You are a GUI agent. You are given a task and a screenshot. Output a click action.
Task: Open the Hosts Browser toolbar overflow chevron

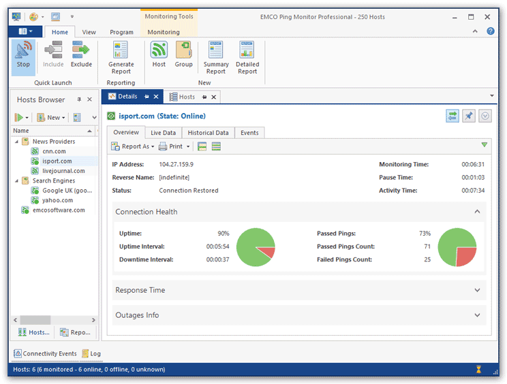click(x=94, y=117)
